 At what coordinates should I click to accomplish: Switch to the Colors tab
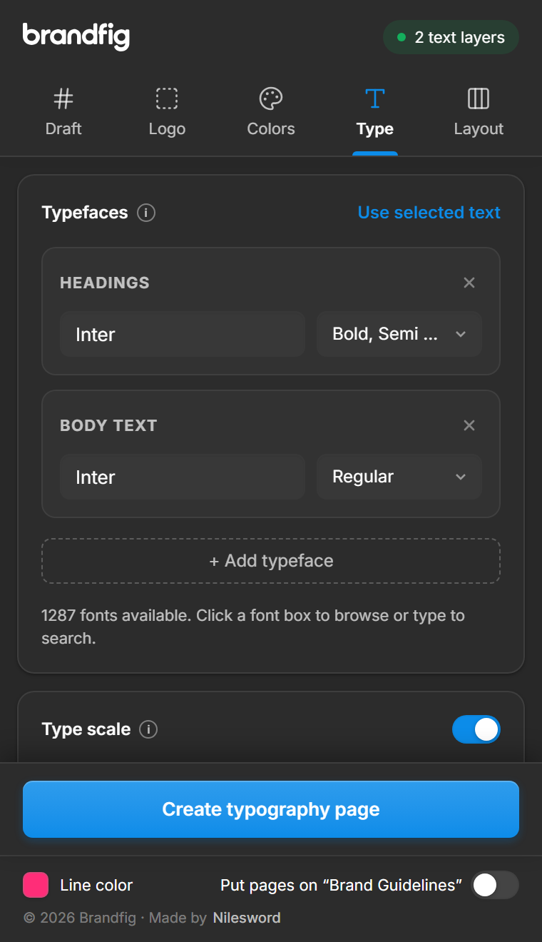click(271, 113)
